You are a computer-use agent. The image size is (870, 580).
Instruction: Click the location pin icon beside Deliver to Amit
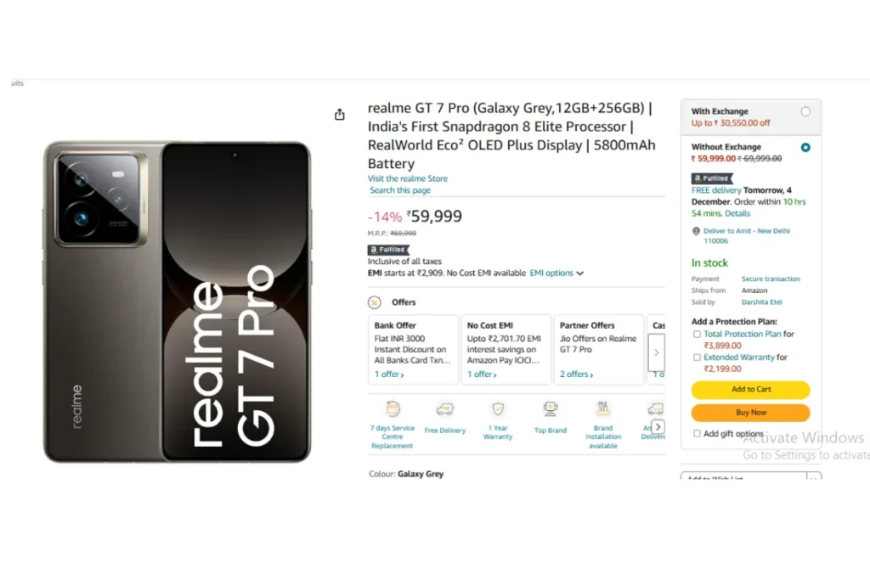(696, 231)
